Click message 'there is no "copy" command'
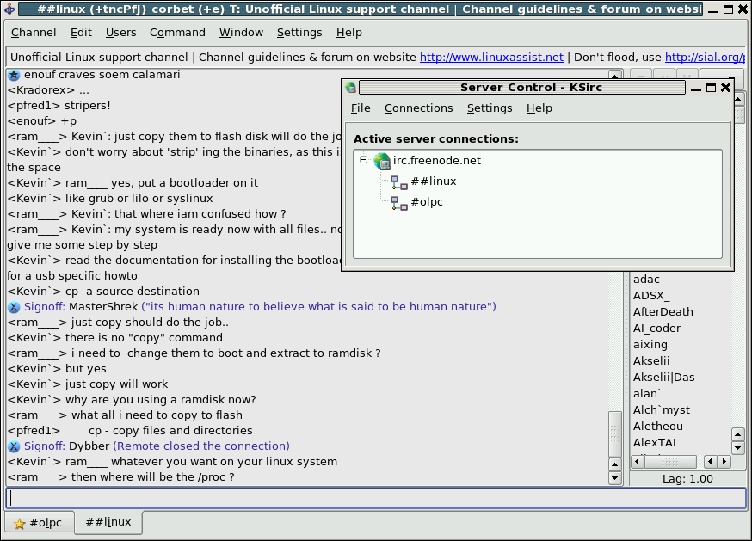 pyautogui.click(x=144, y=338)
